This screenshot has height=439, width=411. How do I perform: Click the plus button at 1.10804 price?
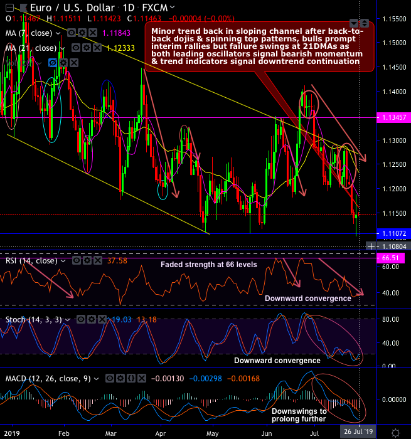371,246
